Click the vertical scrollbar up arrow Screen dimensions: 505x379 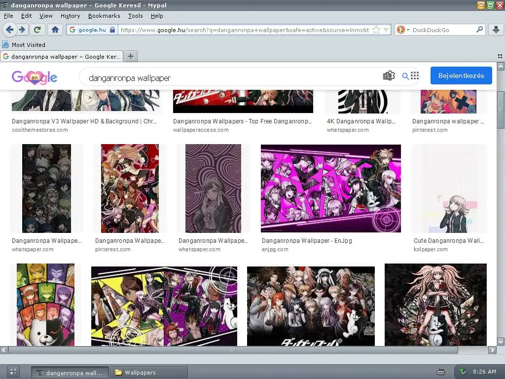click(501, 67)
